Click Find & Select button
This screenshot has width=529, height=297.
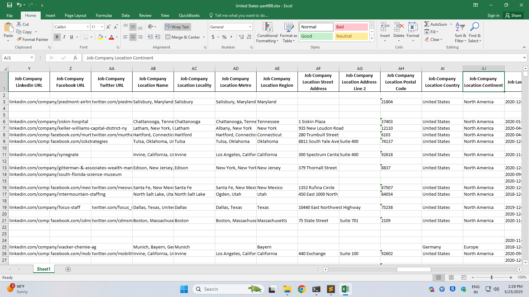click(475, 32)
